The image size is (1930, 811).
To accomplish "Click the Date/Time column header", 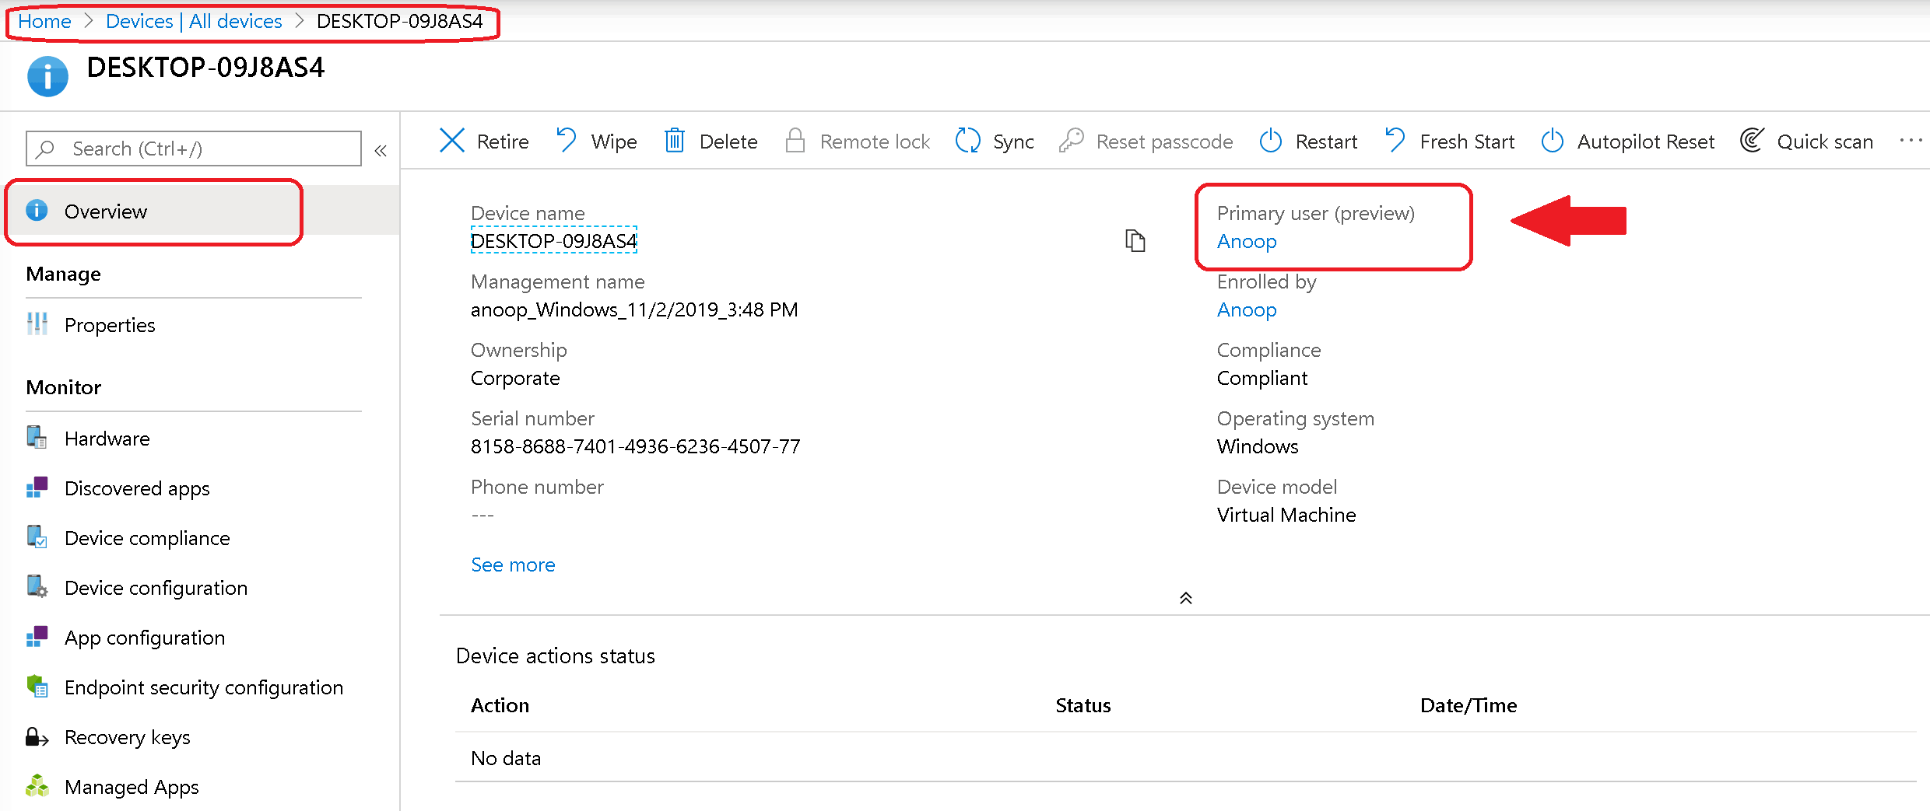I will (x=1469, y=705).
